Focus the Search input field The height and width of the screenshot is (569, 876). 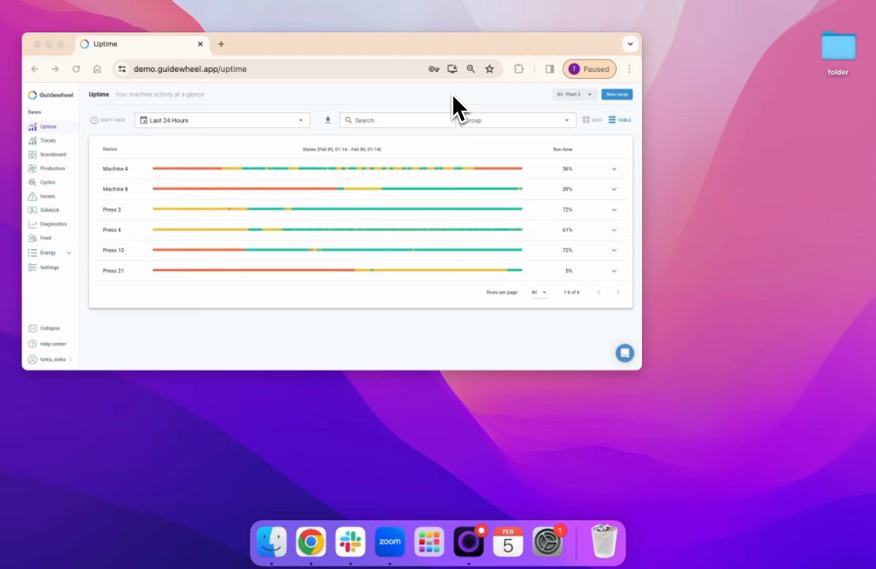coord(397,120)
